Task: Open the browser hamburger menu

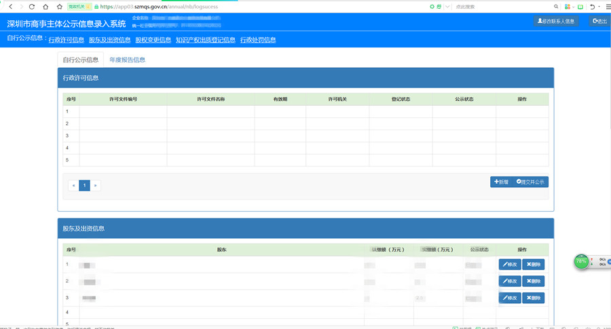Action: pyautogui.click(x=608, y=7)
